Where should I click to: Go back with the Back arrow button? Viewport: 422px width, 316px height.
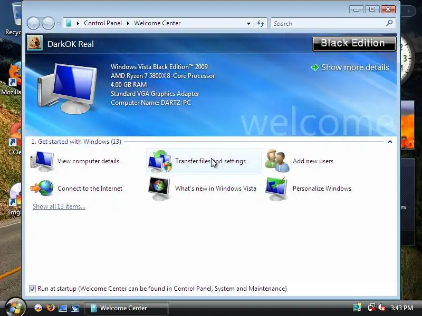coord(33,23)
